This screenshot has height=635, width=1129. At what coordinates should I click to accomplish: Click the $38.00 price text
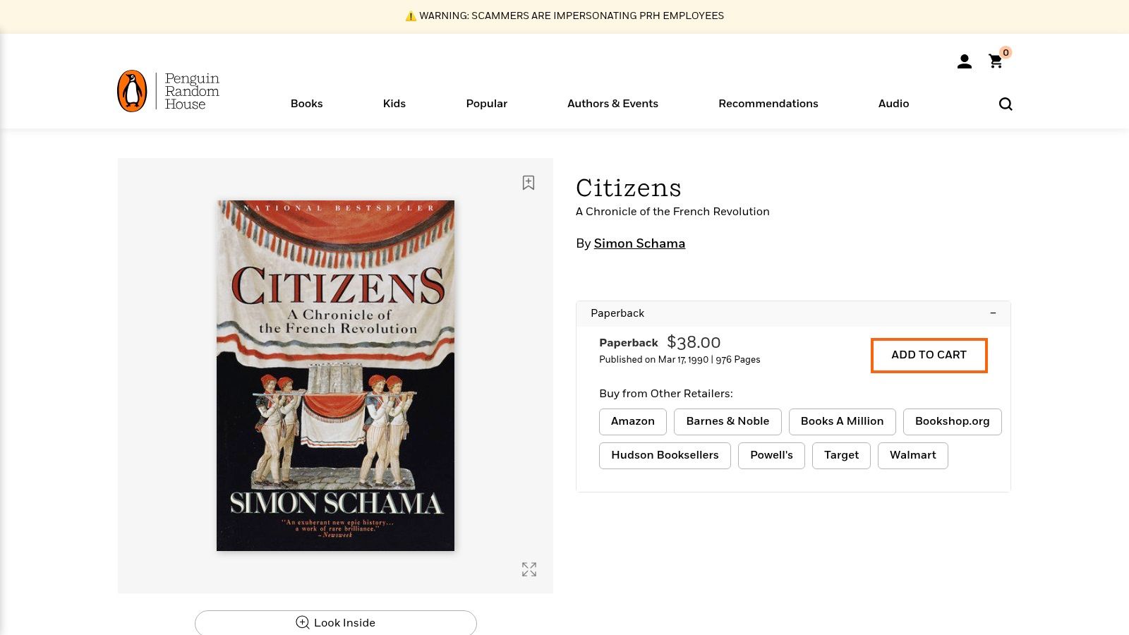point(694,343)
